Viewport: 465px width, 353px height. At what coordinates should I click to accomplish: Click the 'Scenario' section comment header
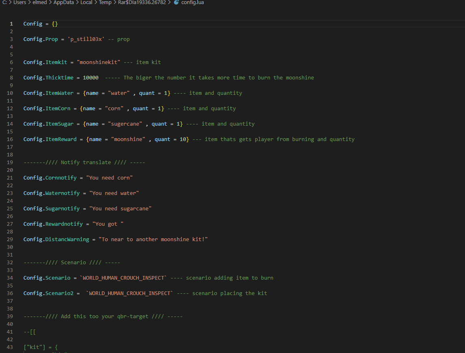coord(72,262)
